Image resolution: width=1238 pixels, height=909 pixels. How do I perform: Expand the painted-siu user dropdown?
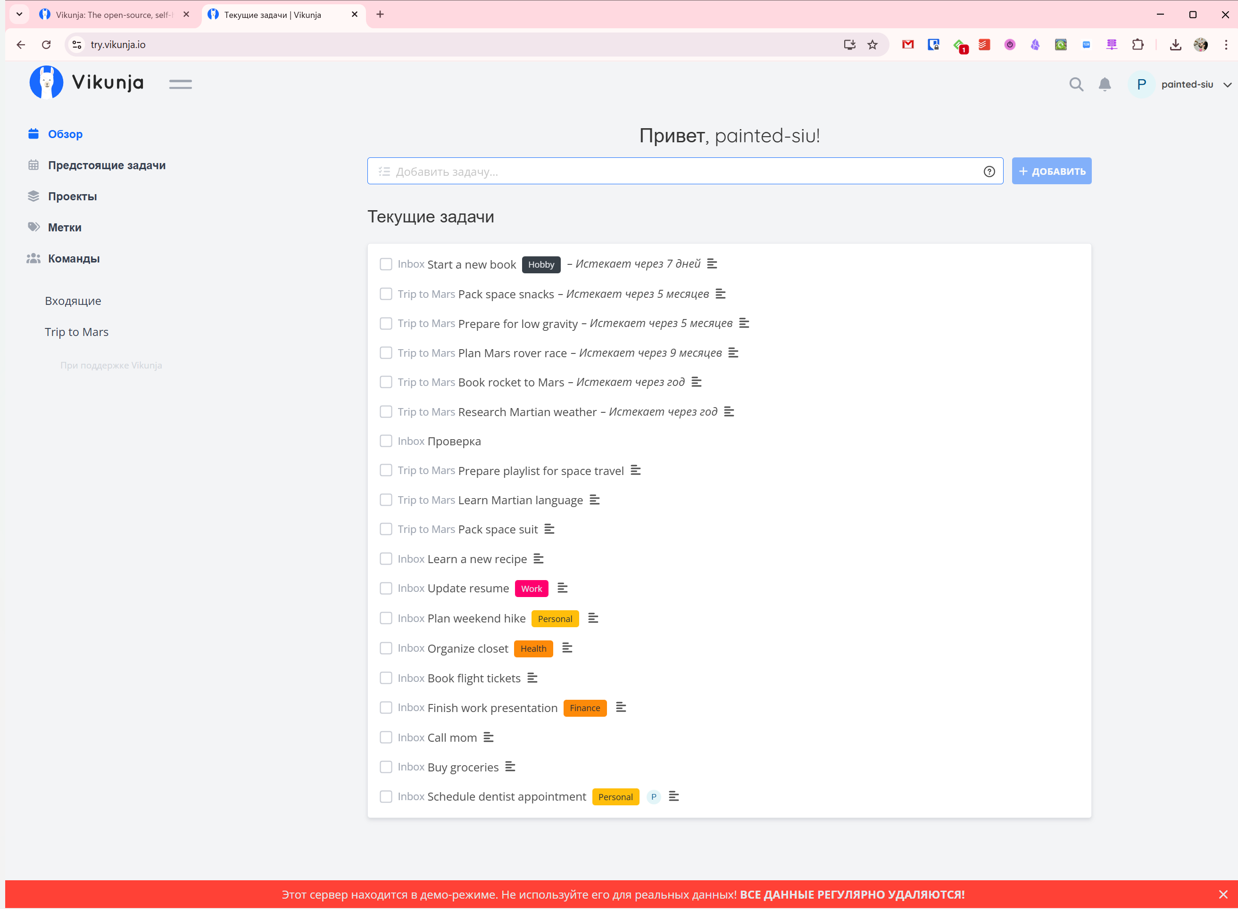tap(1227, 85)
